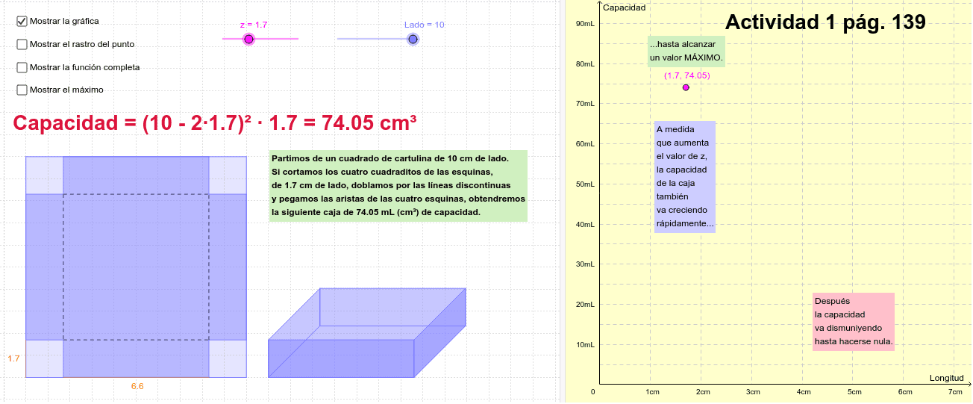Click the 'Capacidad' y-axis label
This screenshot has width=973, height=404.
(x=624, y=8)
